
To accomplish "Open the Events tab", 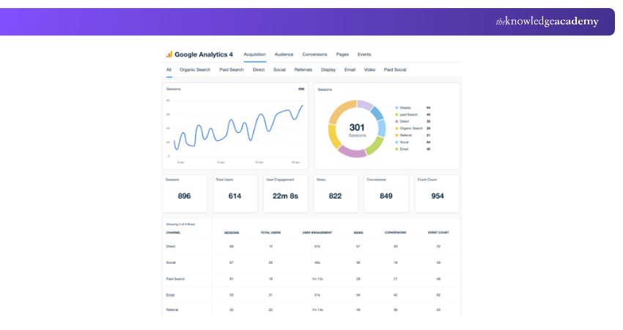I will click(x=364, y=54).
